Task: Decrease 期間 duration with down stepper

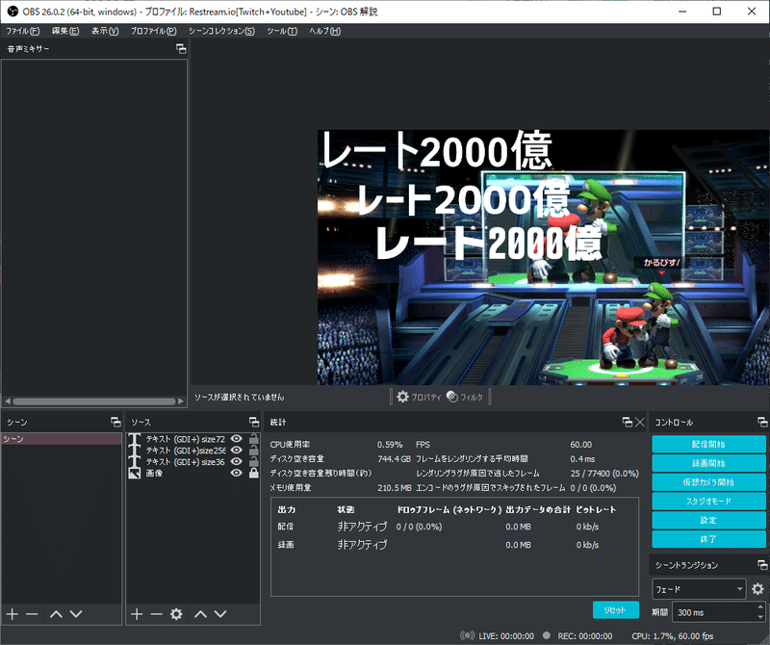Action: [x=760, y=617]
